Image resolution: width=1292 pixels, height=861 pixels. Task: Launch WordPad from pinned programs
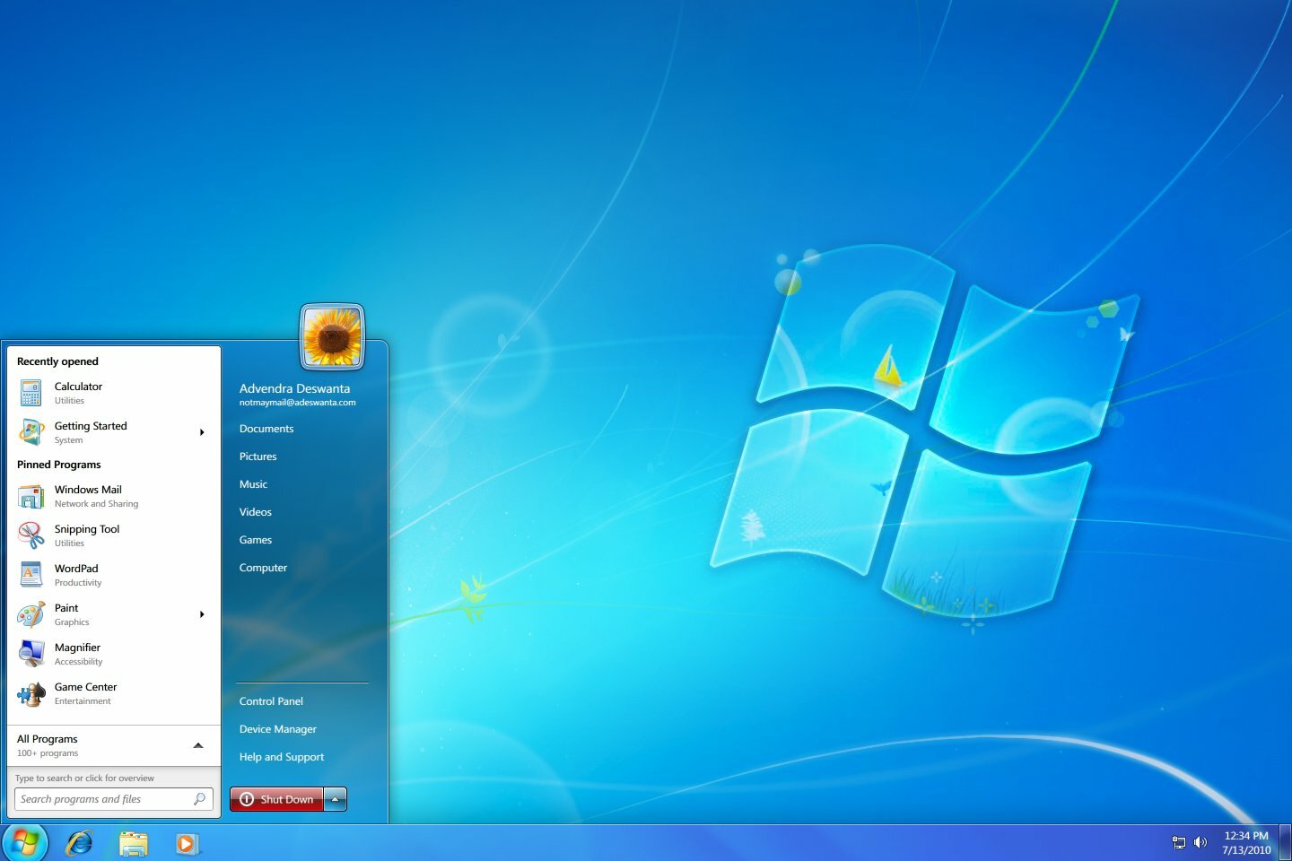[x=76, y=574]
